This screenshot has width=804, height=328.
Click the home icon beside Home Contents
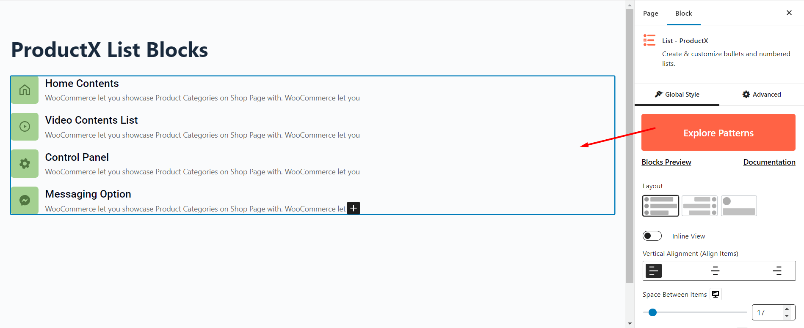(25, 89)
